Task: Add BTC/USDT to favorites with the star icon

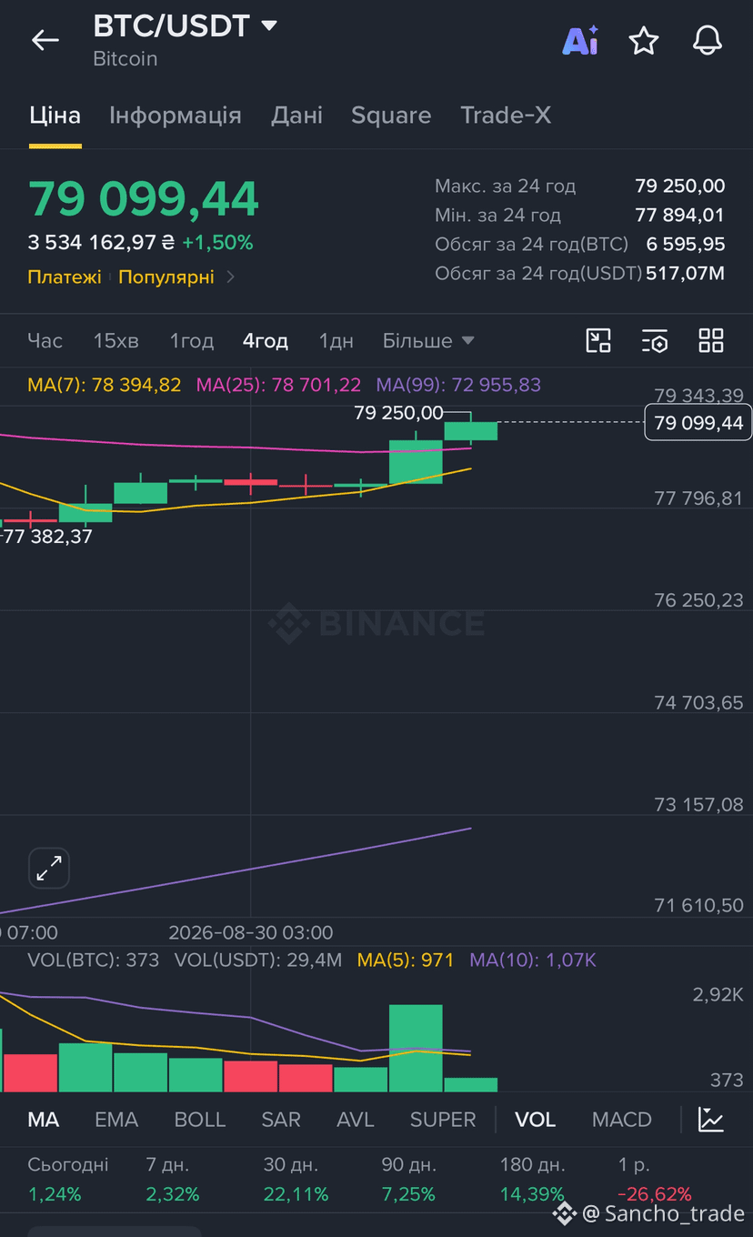Action: [644, 40]
